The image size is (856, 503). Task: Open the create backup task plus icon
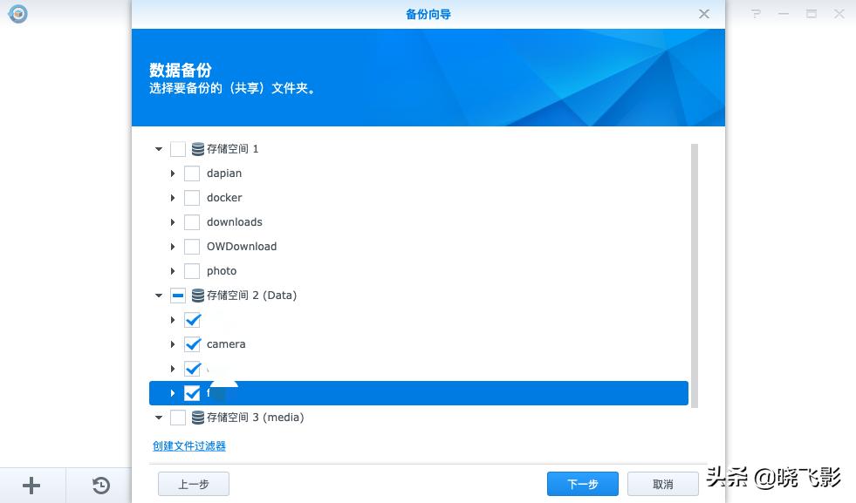[x=31, y=485]
